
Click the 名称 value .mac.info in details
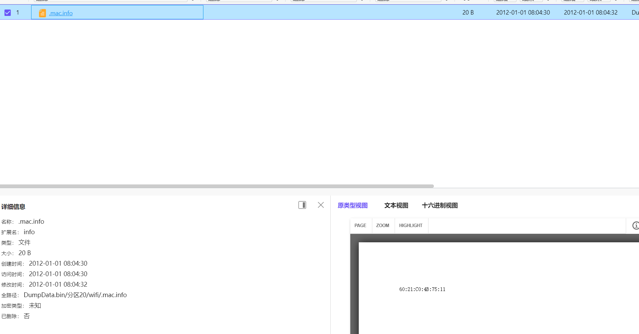31,222
